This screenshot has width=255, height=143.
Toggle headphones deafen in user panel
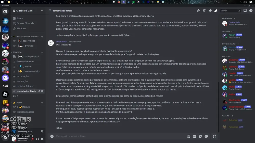(37, 139)
